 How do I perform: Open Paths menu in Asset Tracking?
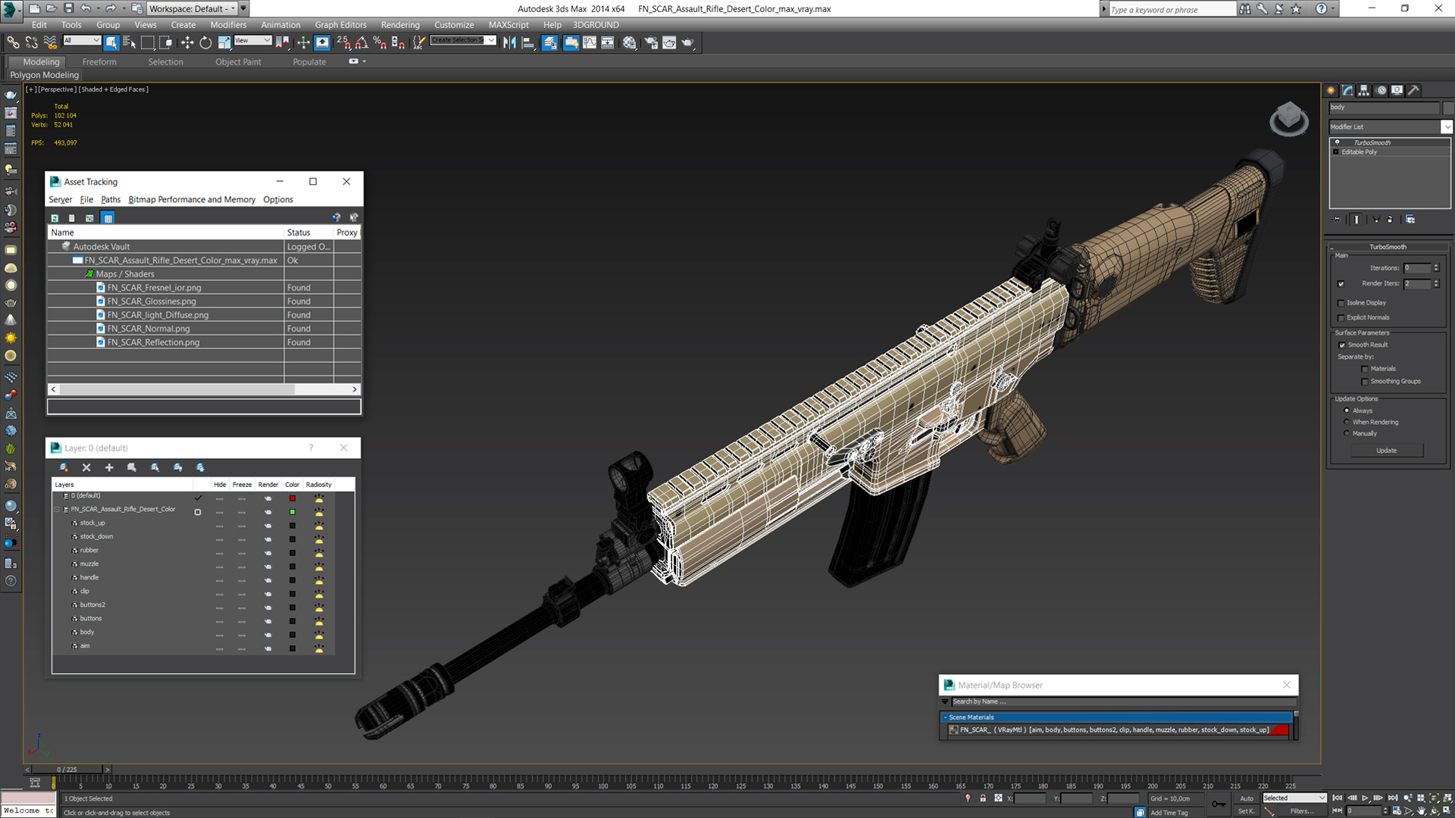(111, 200)
